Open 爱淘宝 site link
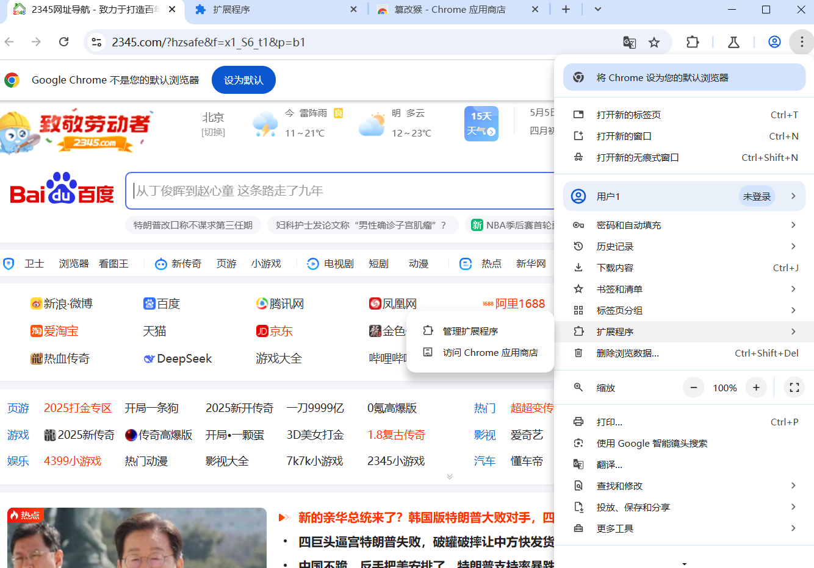This screenshot has height=568, width=814. tap(54, 331)
